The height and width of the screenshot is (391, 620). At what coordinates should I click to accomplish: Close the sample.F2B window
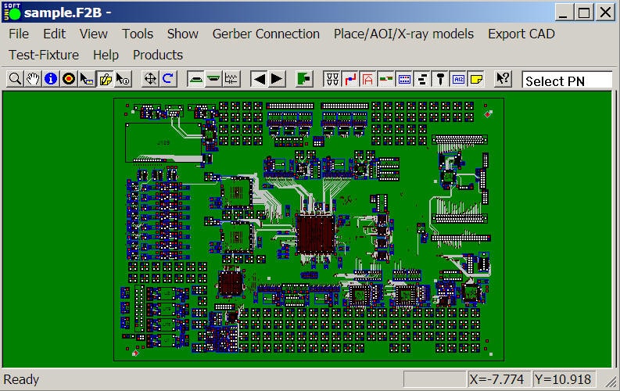point(605,13)
